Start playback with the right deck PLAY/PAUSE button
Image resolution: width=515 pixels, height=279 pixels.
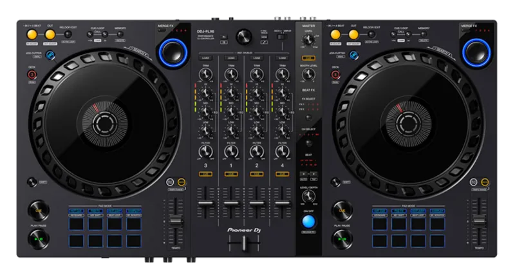342,239
